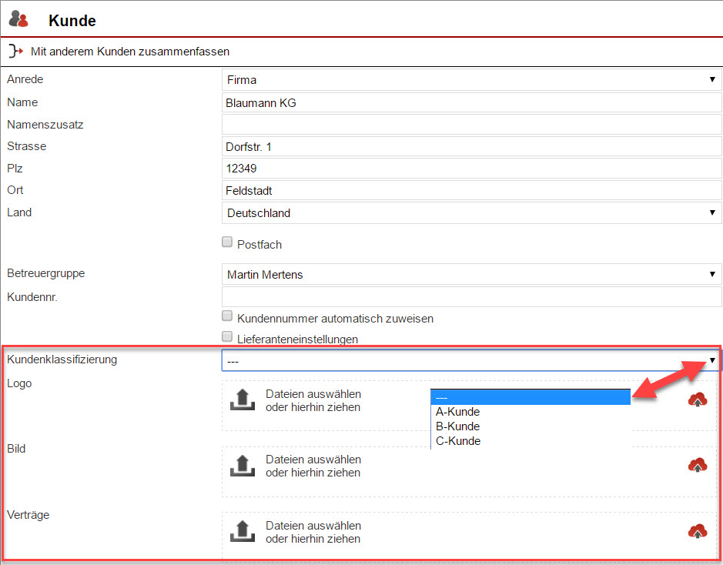The width and height of the screenshot is (723, 565).
Task: Toggle the Lieferanteneinstellungen checkbox
Action: (x=227, y=337)
